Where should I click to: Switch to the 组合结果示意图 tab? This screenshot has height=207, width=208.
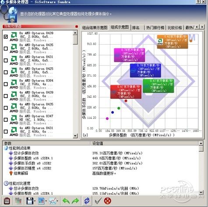(x=95, y=28)
